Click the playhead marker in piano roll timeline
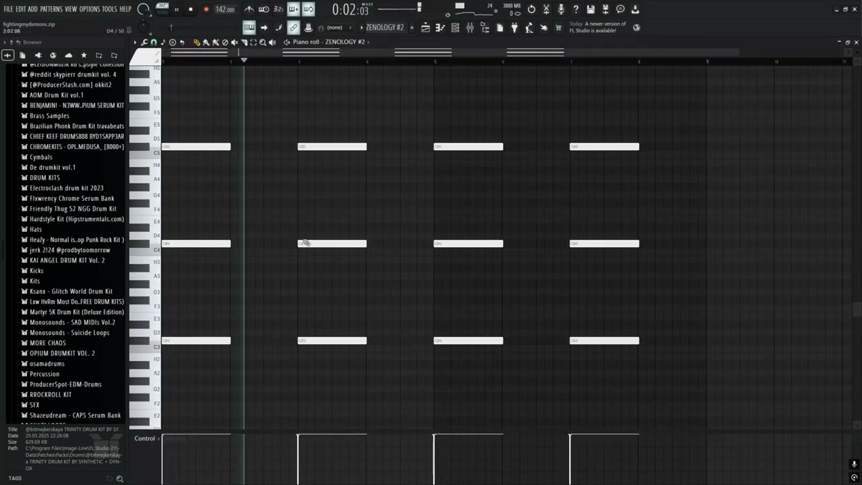This screenshot has width=862, height=485. pyautogui.click(x=244, y=60)
